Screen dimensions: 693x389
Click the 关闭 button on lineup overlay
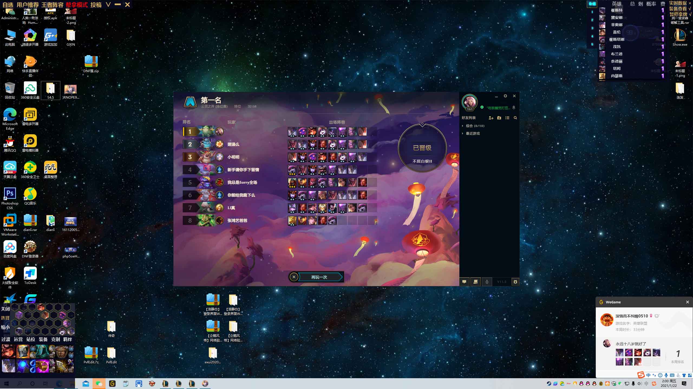tap(5, 309)
